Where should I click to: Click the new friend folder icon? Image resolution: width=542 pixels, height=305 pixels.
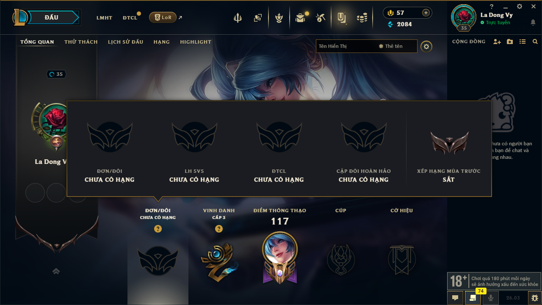510,42
